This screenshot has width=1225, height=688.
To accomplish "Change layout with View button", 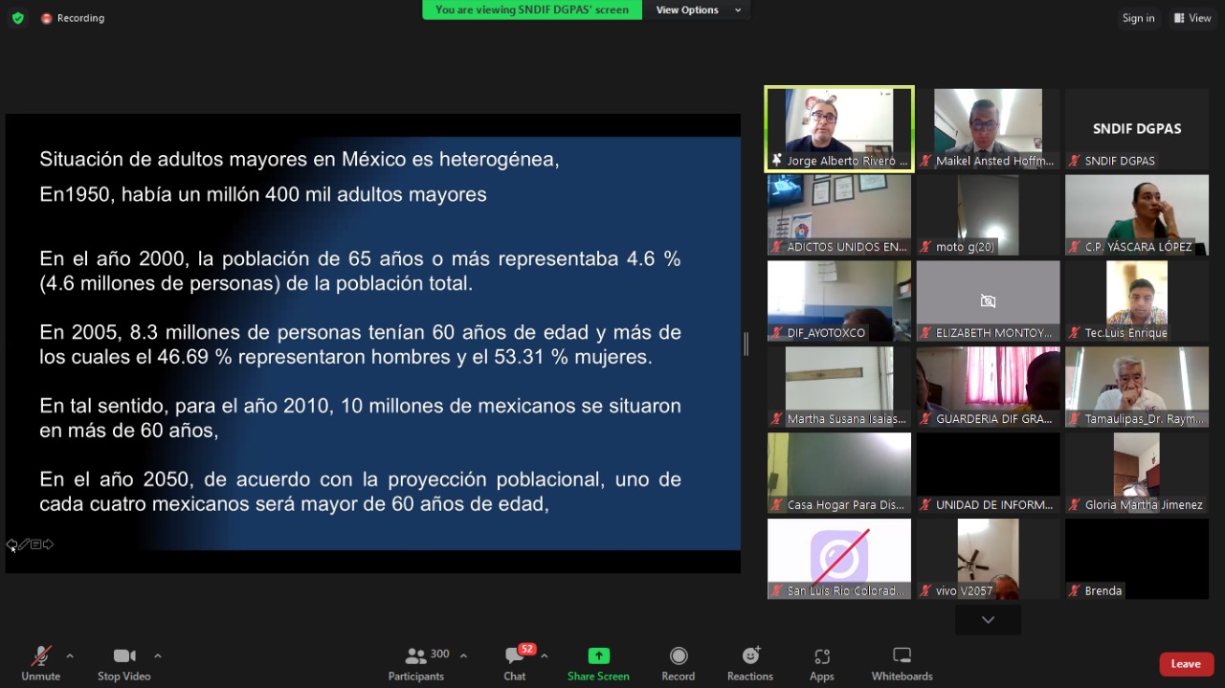I will pyautogui.click(x=1192, y=18).
